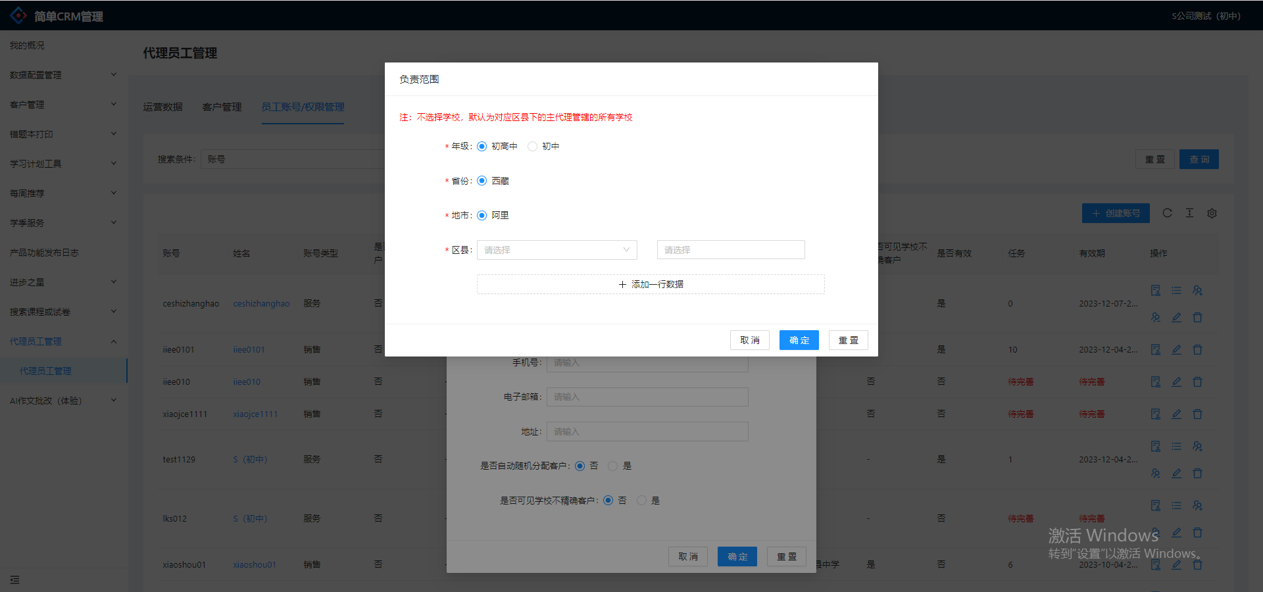The image size is (1263, 592).
Task: Open the column settings gear icon
Action: 1212,213
